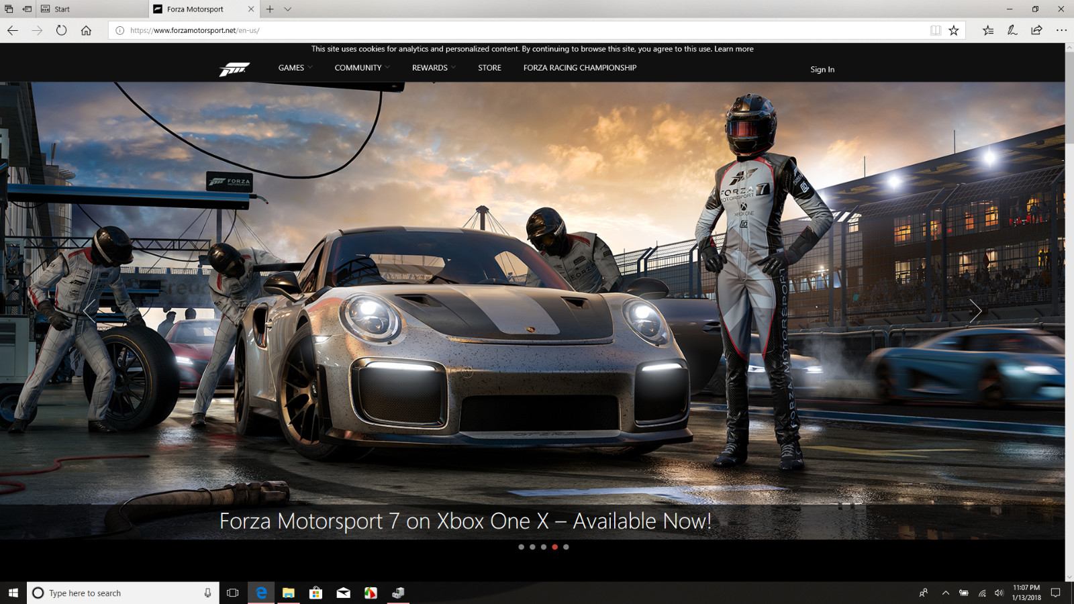Expand the COMMUNITY dropdown menu
The image size is (1074, 604).
tap(362, 68)
